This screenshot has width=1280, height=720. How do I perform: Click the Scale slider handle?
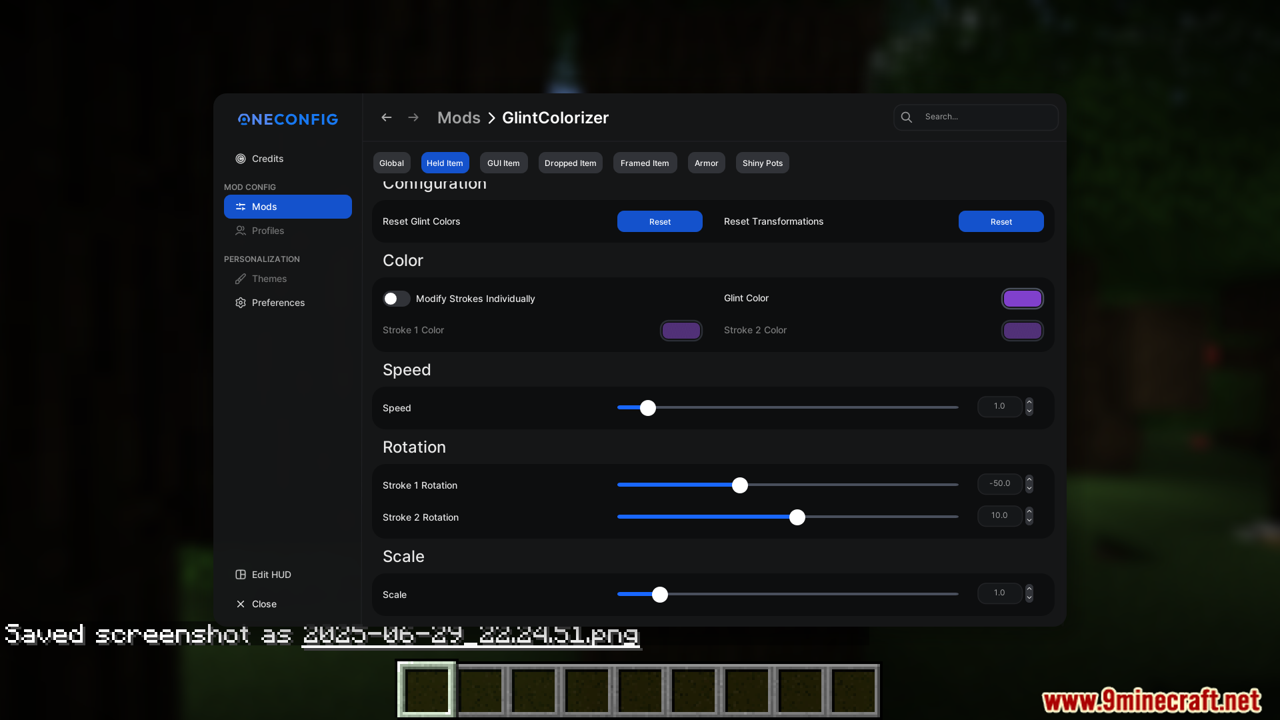click(x=659, y=595)
